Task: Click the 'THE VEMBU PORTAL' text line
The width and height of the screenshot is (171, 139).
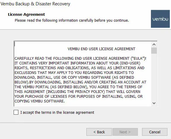Action: [78, 87]
